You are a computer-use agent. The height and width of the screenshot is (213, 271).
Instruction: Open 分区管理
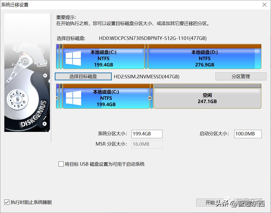tap(241, 76)
